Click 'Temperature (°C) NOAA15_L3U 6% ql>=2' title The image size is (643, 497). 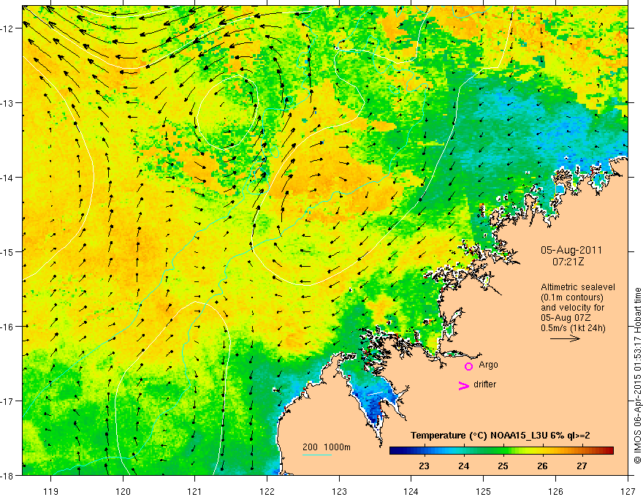pos(501,436)
